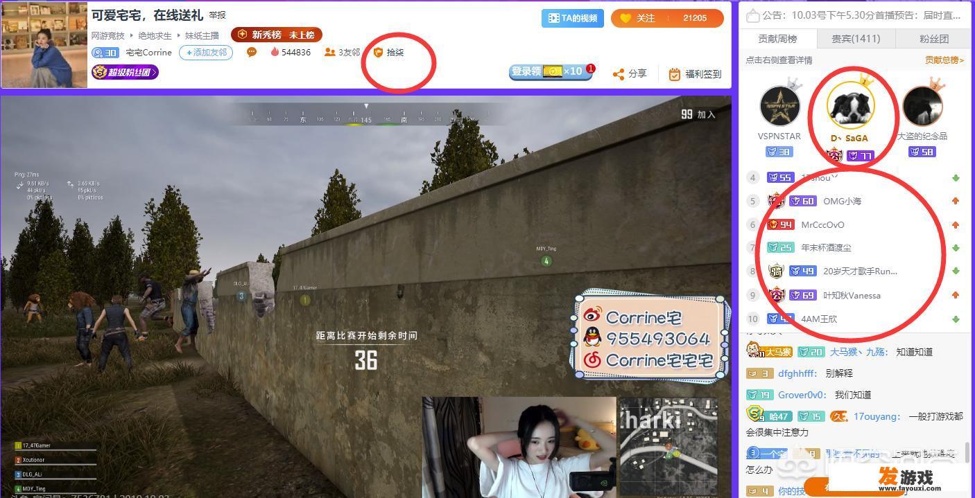975x498 pixels.
Task: Click the down arrow beside 年末杯酒渡尘
Action: (x=956, y=247)
